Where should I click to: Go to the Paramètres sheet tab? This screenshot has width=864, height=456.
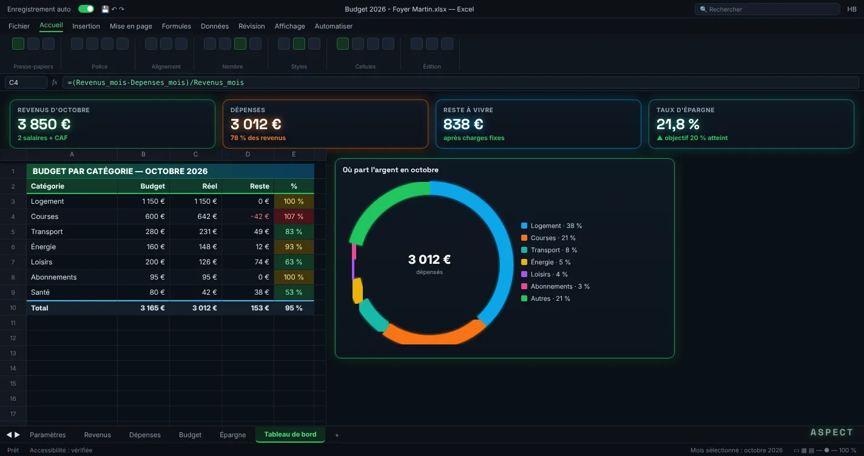(x=48, y=435)
